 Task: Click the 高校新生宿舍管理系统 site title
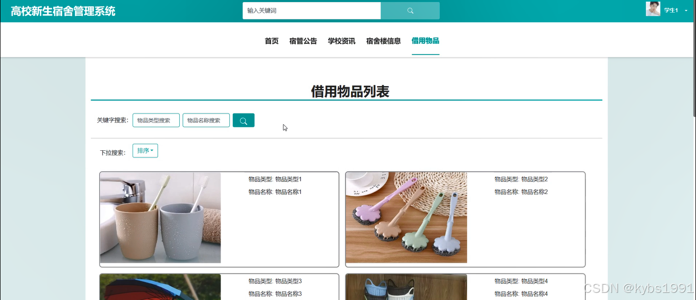point(63,11)
